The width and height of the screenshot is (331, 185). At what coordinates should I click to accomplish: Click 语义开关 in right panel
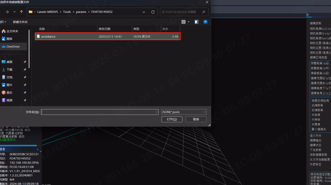(x=315, y=136)
